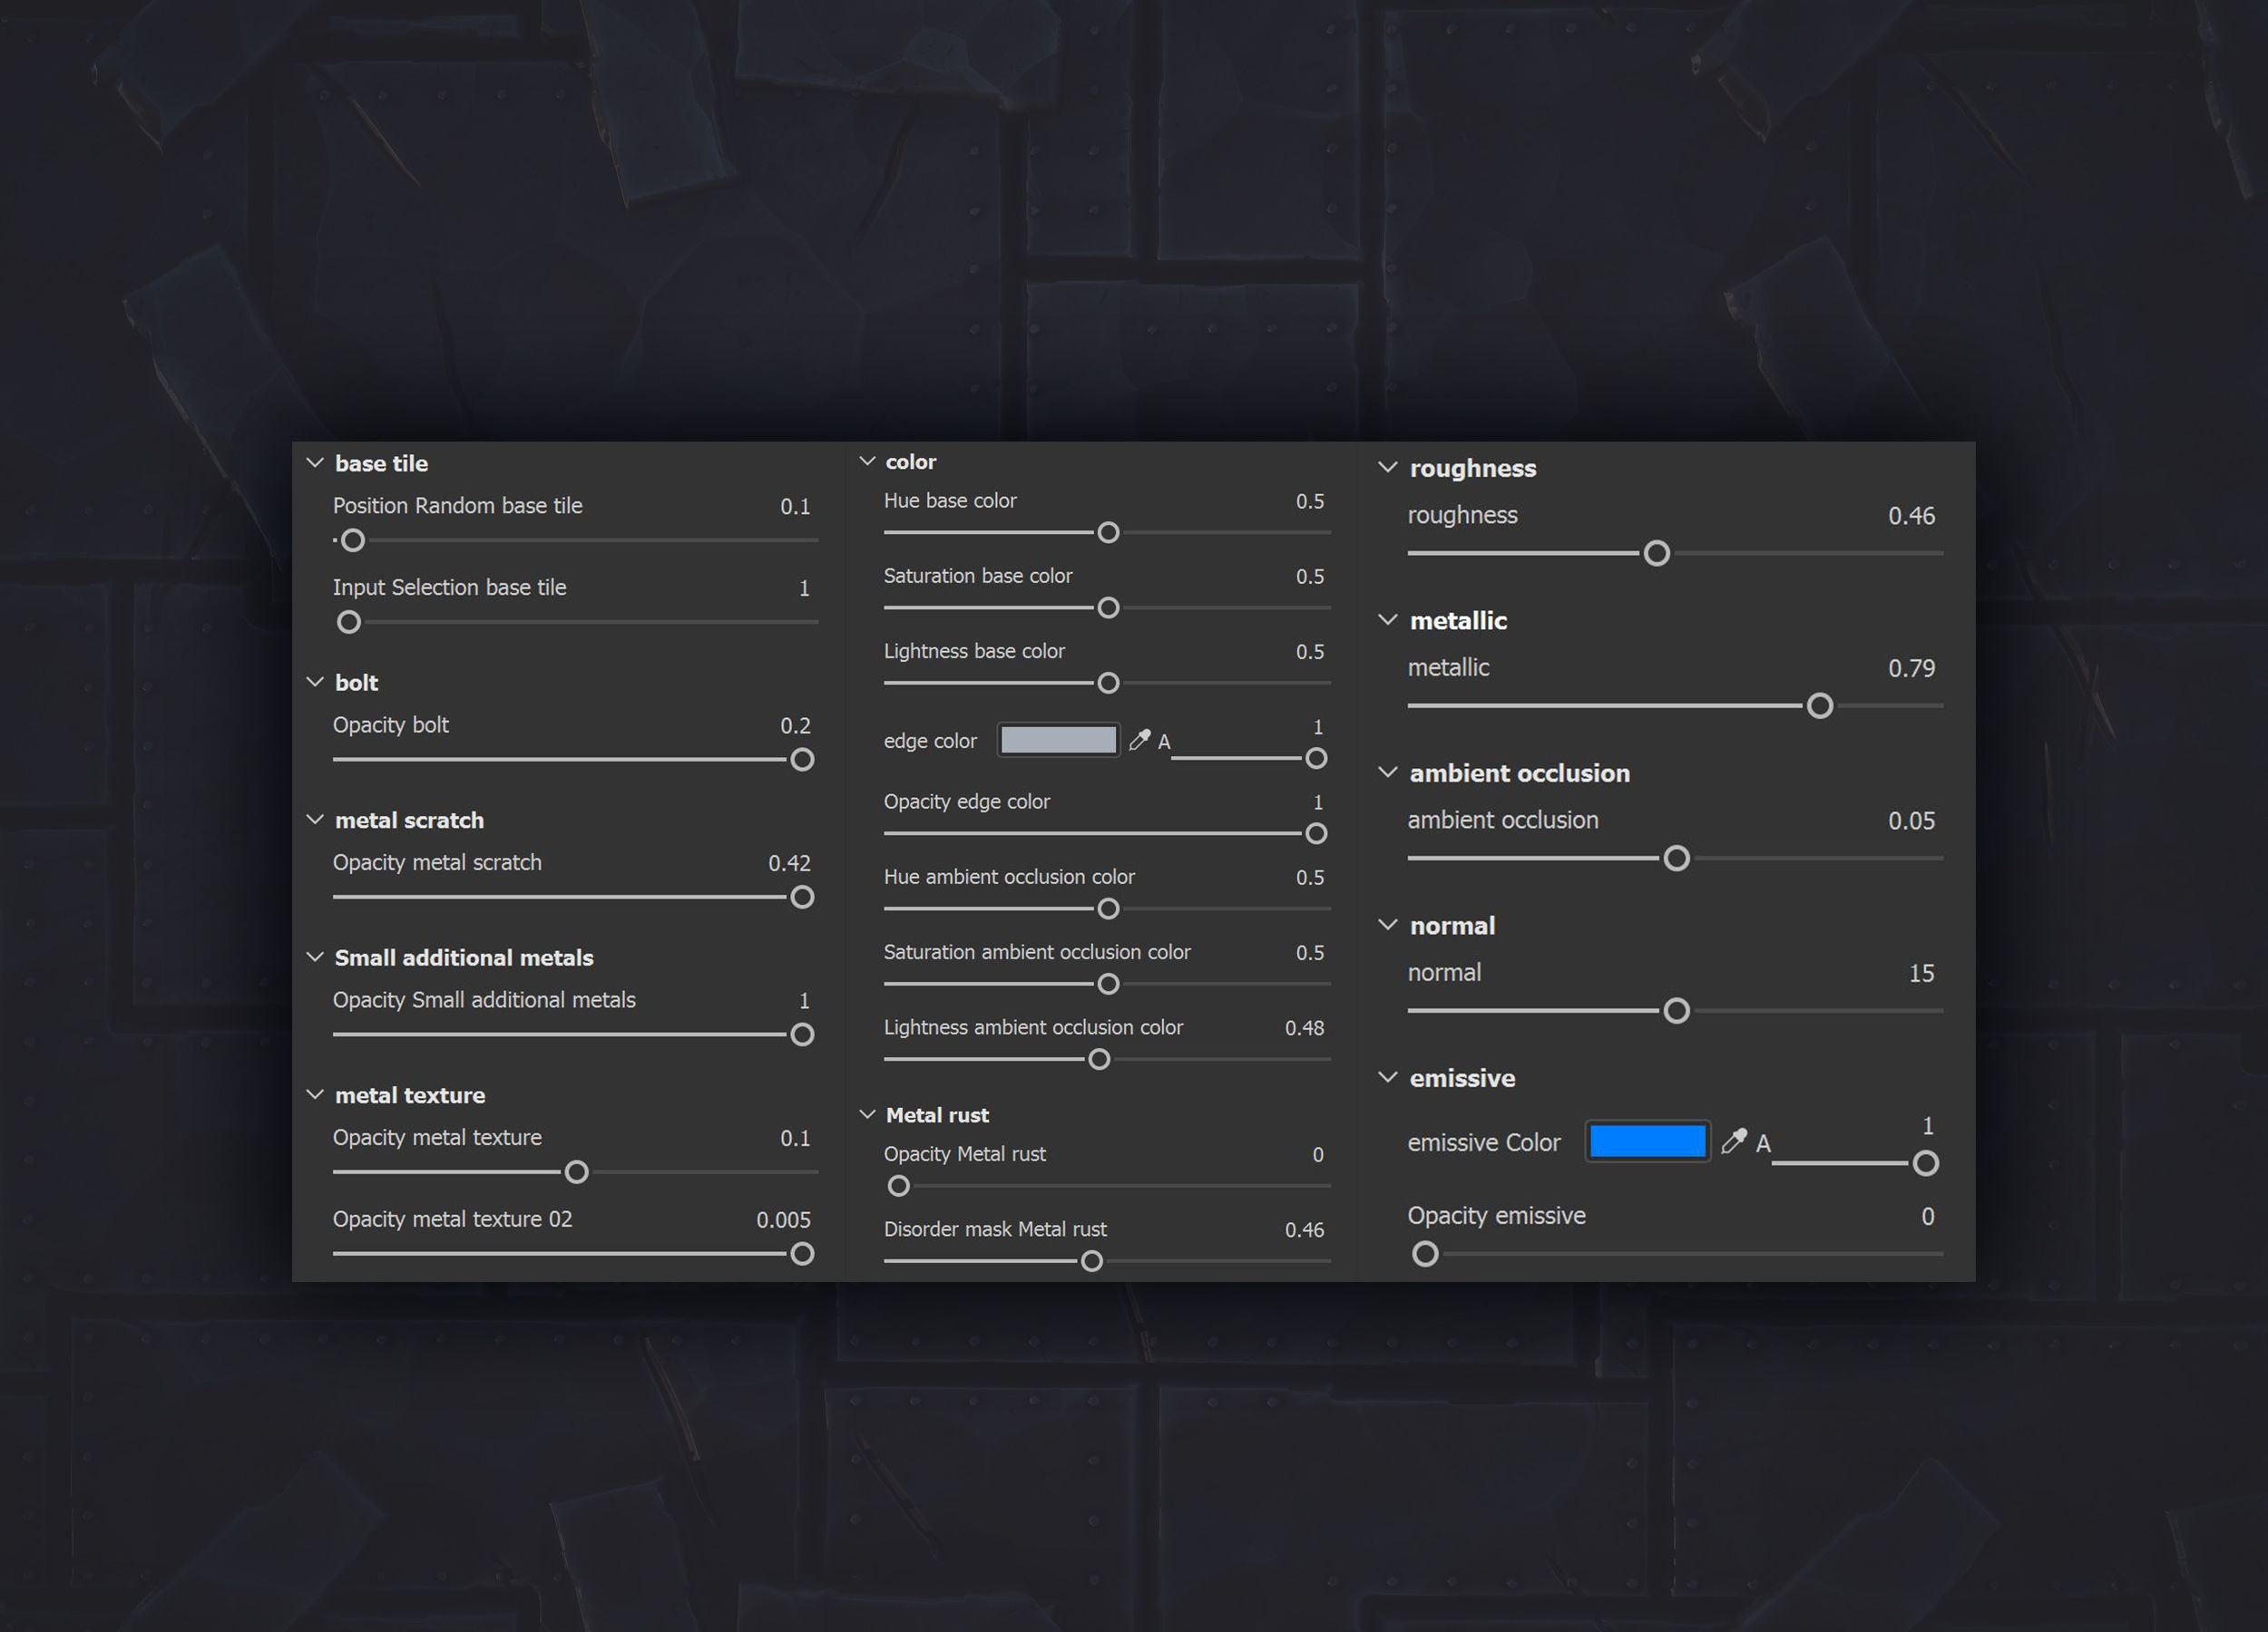This screenshot has height=1632, width=2268.
Task: Collapse the color section
Action: tap(867, 461)
